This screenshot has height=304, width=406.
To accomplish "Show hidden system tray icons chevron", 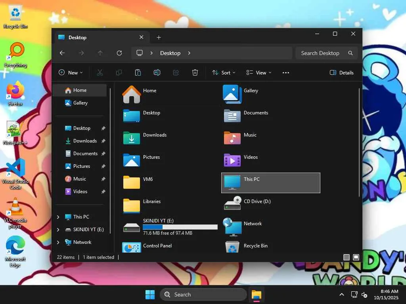I will click(342, 294).
